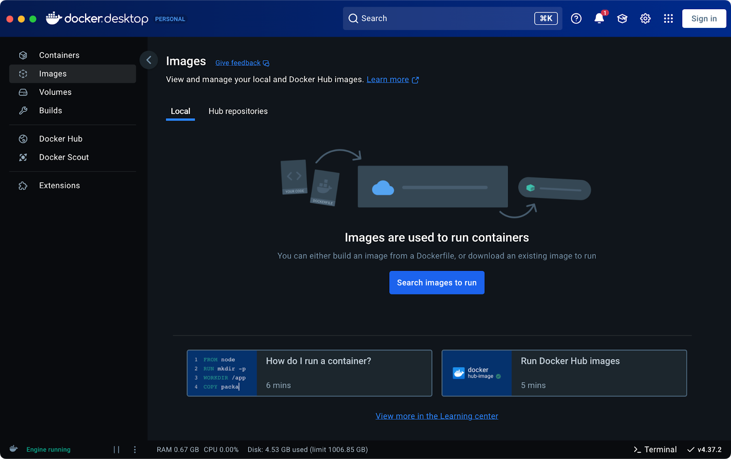Screen dimensions: 731x459
Task: Click the green macOS zoom window button
Action: coord(33,19)
